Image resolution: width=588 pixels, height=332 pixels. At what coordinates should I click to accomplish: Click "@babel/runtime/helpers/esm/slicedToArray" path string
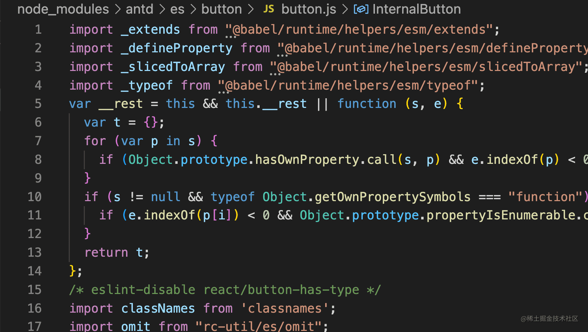[426, 67]
